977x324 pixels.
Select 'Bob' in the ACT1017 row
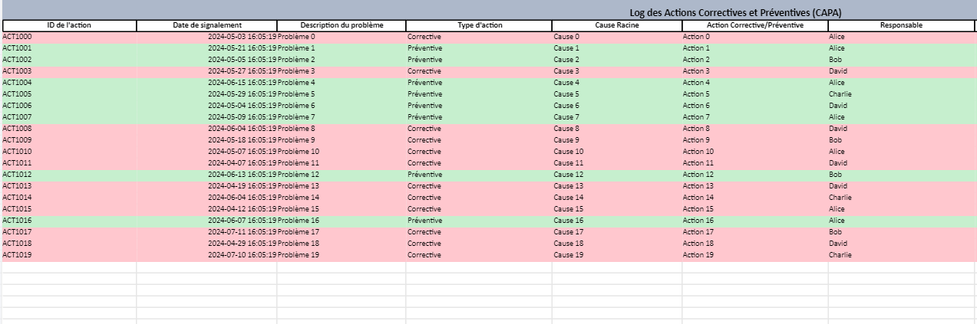(x=836, y=232)
